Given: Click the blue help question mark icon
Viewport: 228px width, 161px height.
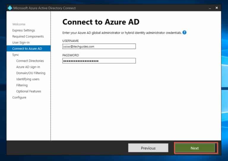Looking at the screenshot, I should 184,33.
